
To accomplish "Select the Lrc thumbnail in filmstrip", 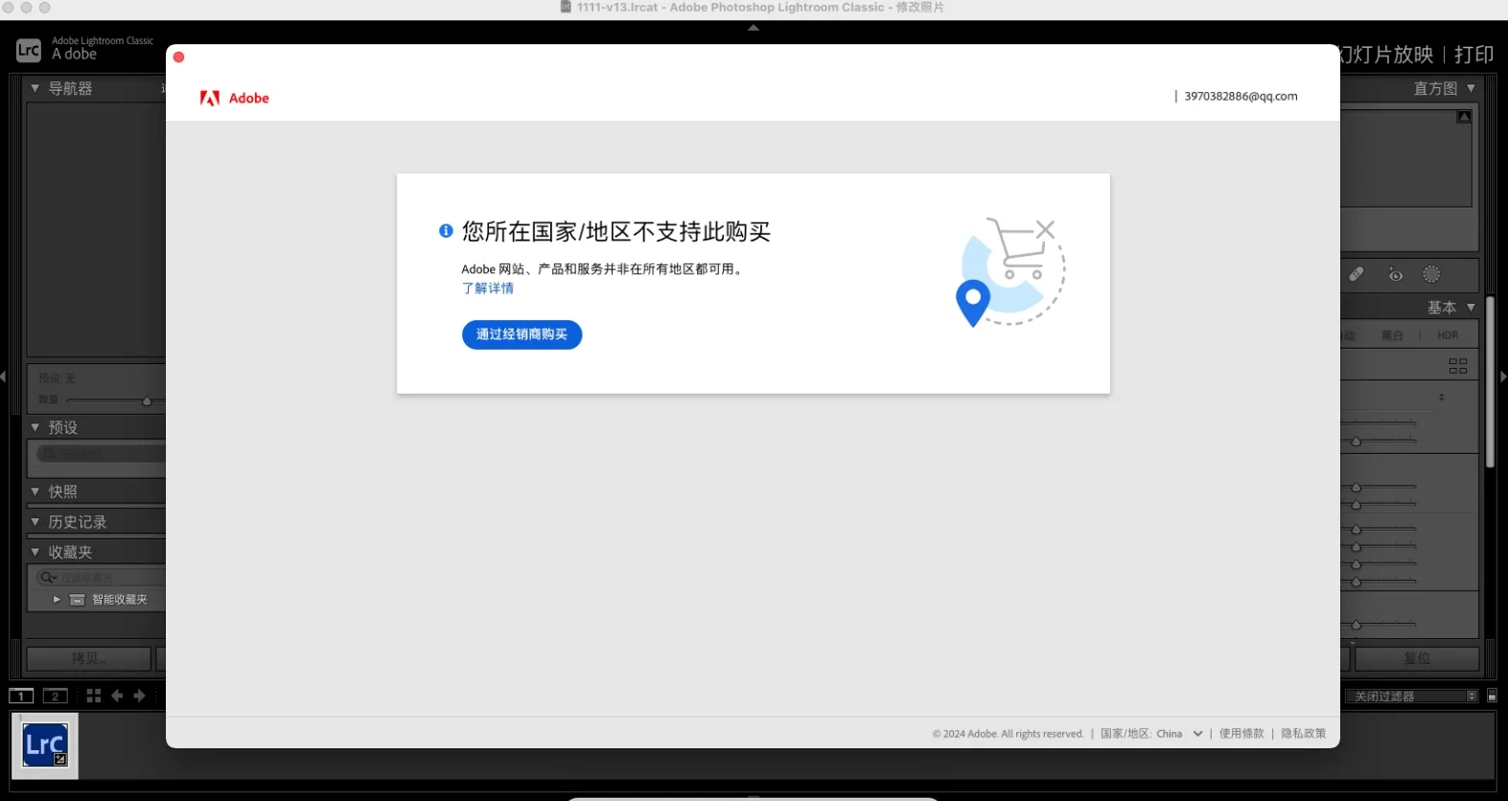I will coord(45,745).
